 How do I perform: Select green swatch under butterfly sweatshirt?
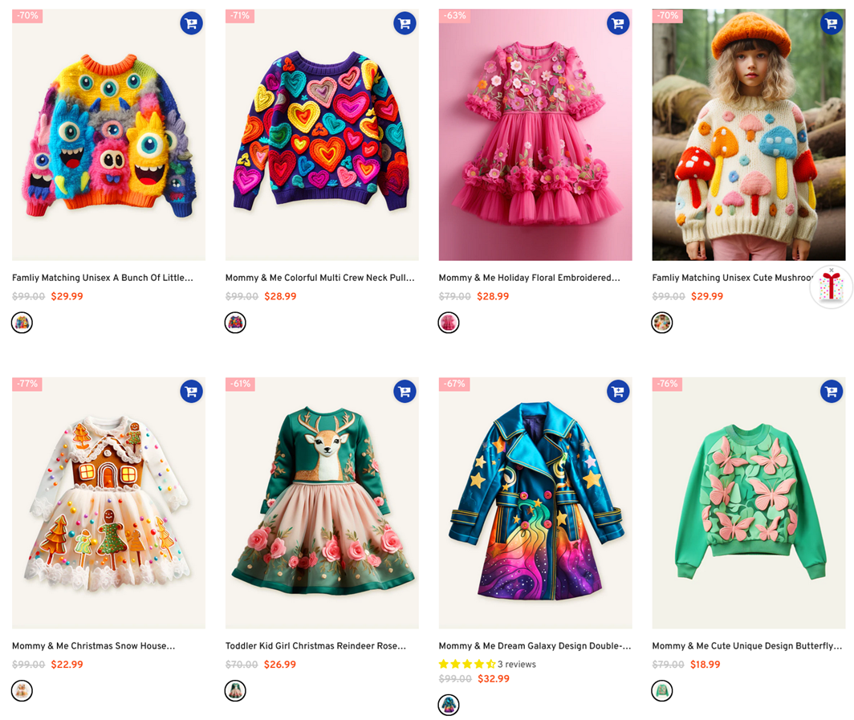click(x=662, y=690)
